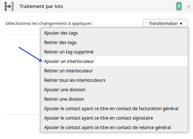Image resolution: width=193 pixels, height=139 pixels.
Task: Select Ajouter des tags
Action: [x=114, y=33]
